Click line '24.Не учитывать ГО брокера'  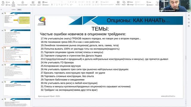point(57,63)
